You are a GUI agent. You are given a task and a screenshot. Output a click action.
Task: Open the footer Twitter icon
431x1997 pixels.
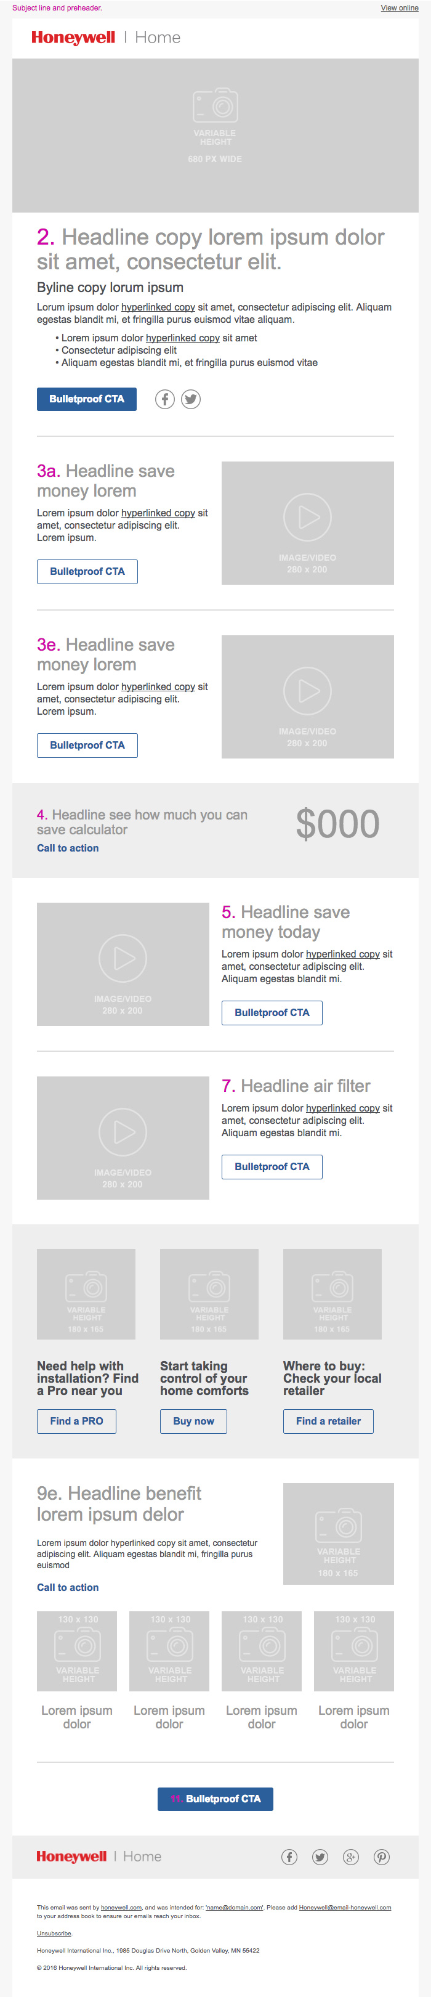coord(320,1857)
